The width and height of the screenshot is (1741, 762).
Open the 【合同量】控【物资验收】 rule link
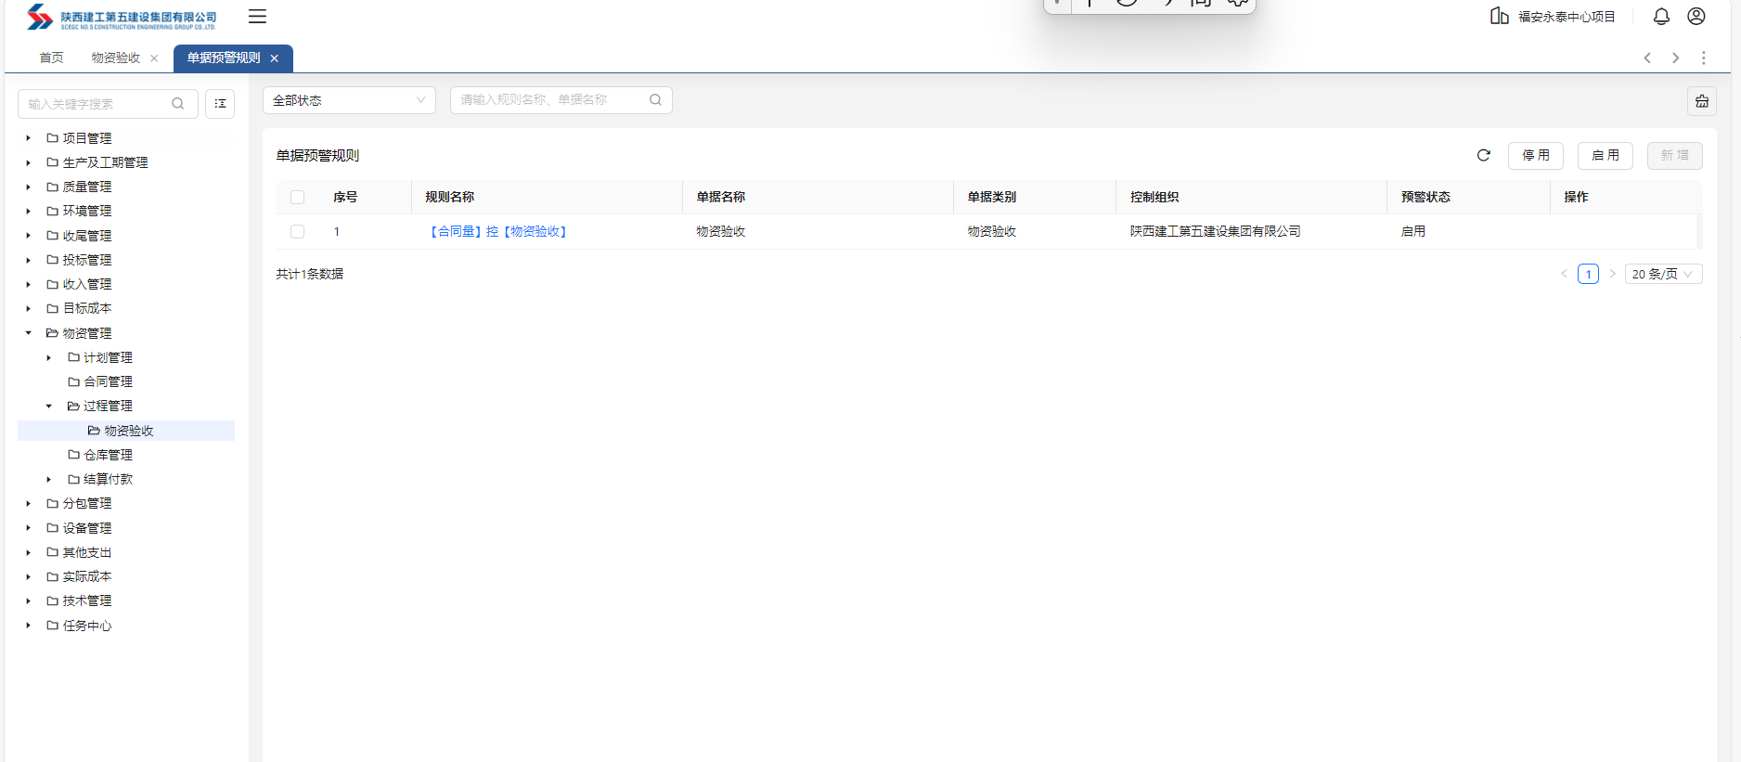(x=498, y=232)
